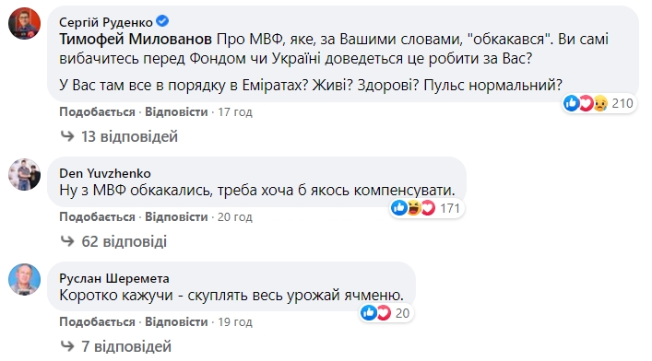Viewport: 652px width, 361px height.
Task: Click the like reaction icon showing 20
Action: click(368, 313)
